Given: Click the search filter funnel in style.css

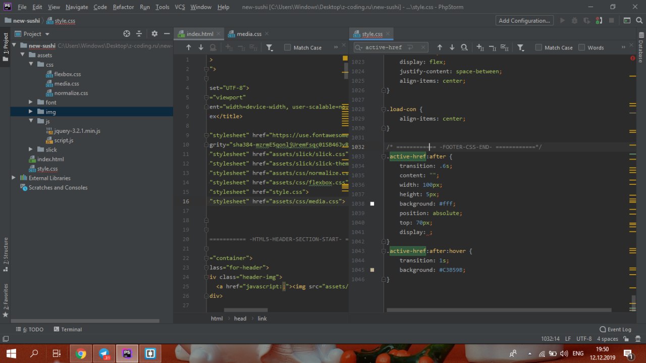Looking at the screenshot, I should click(520, 47).
